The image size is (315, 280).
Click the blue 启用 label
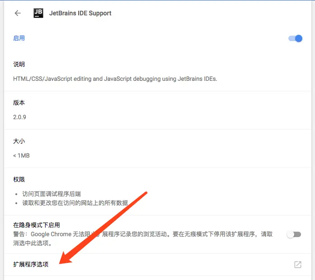click(x=19, y=38)
